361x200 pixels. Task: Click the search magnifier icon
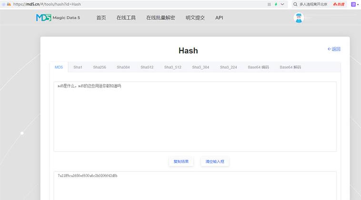pyautogui.click(x=295, y=4)
